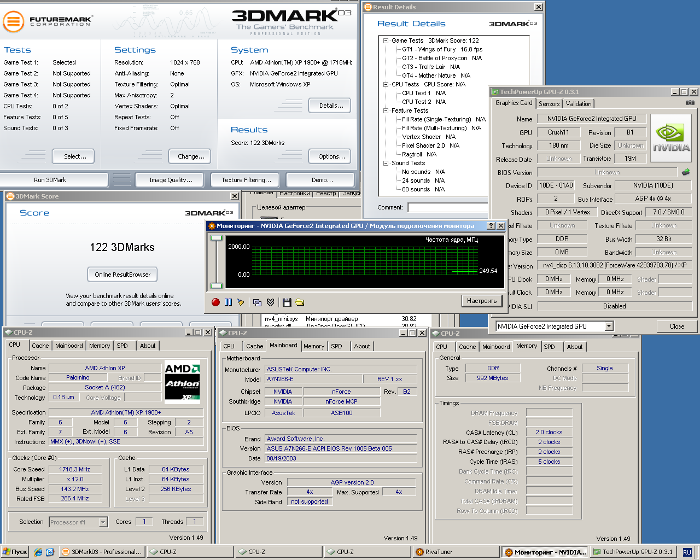
Task: Open SPD tab in the middle CPU-Z window
Action: [336, 346]
